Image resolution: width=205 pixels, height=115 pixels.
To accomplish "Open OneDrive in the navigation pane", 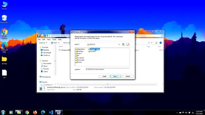I will coord(45,55).
